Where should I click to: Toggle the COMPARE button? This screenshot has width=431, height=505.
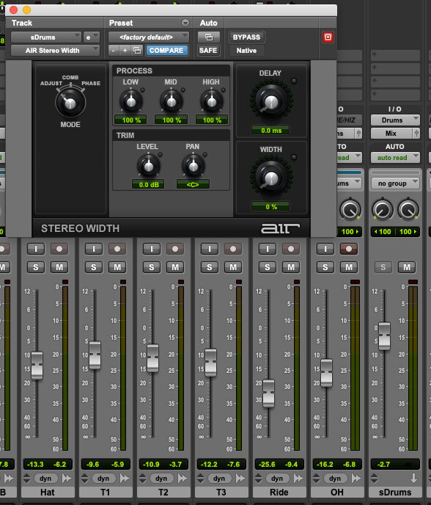pyautogui.click(x=166, y=51)
